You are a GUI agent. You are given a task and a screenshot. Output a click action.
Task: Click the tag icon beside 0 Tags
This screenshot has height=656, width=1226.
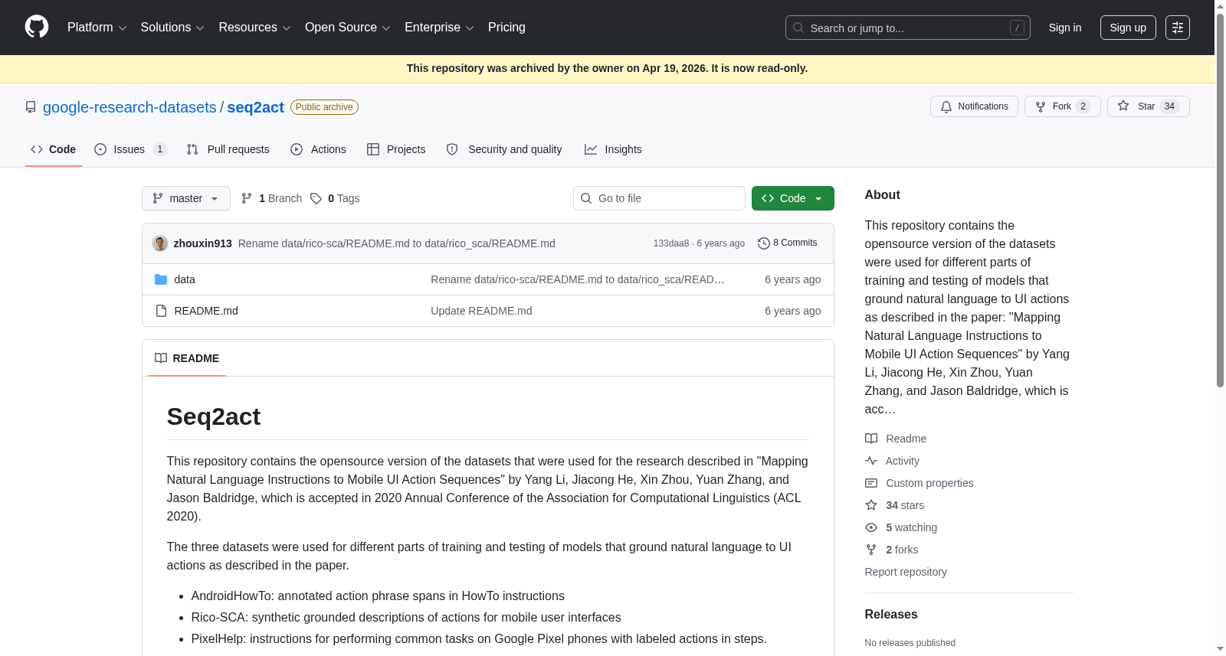pos(316,198)
